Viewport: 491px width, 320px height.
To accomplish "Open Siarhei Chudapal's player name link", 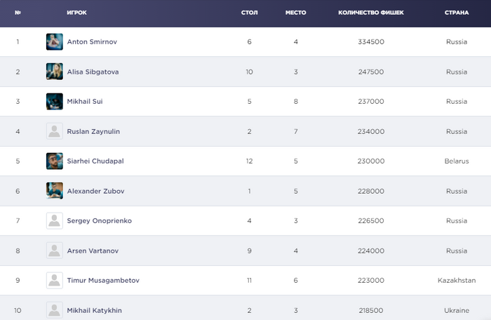I will click(95, 161).
